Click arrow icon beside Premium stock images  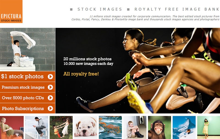pyautogui.click(x=50, y=87)
